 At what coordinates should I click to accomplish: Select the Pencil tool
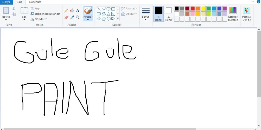[66, 11]
